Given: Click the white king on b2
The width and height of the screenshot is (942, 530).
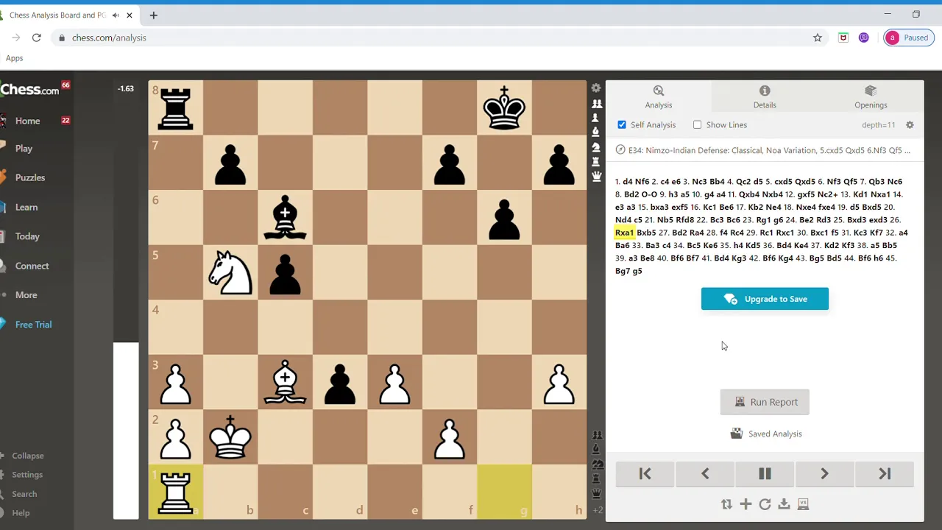Looking at the screenshot, I should click(230, 437).
